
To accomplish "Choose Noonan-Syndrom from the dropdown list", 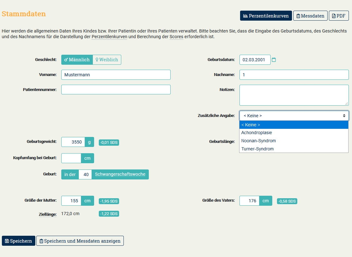I will point(294,141).
